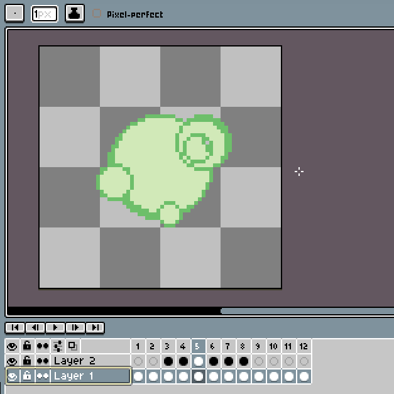
Task: Select Layer 2 cel at frame 5
Action: [x=198, y=361]
